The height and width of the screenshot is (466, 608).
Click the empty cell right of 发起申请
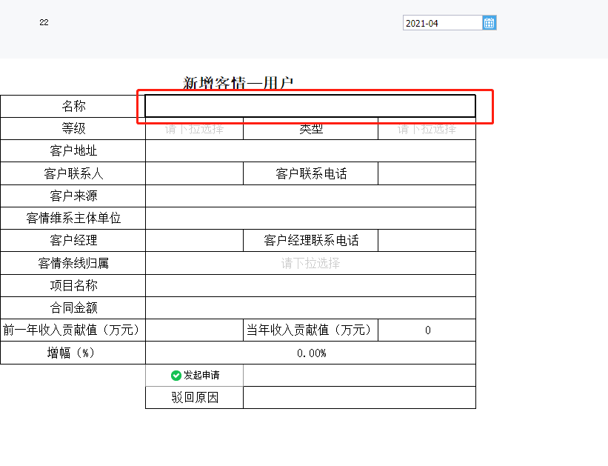click(x=359, y=375)
